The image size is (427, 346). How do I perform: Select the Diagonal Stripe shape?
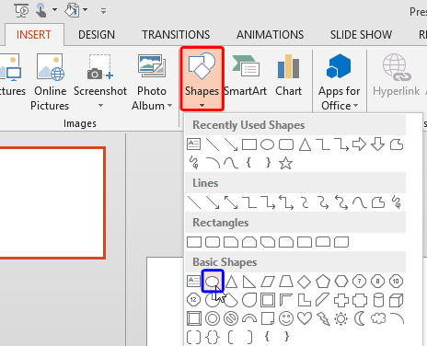(x=322, y=300)
